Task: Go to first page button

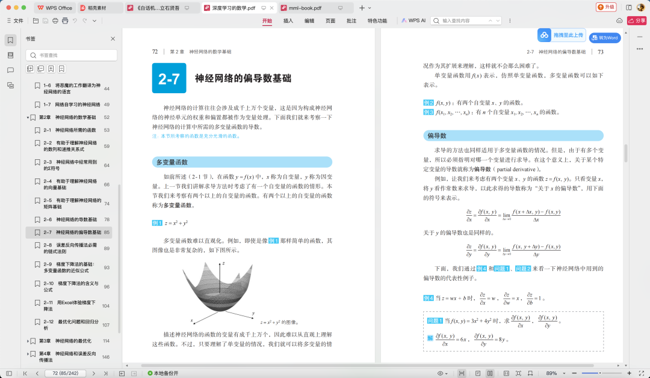Action: (x=25, y=373)
